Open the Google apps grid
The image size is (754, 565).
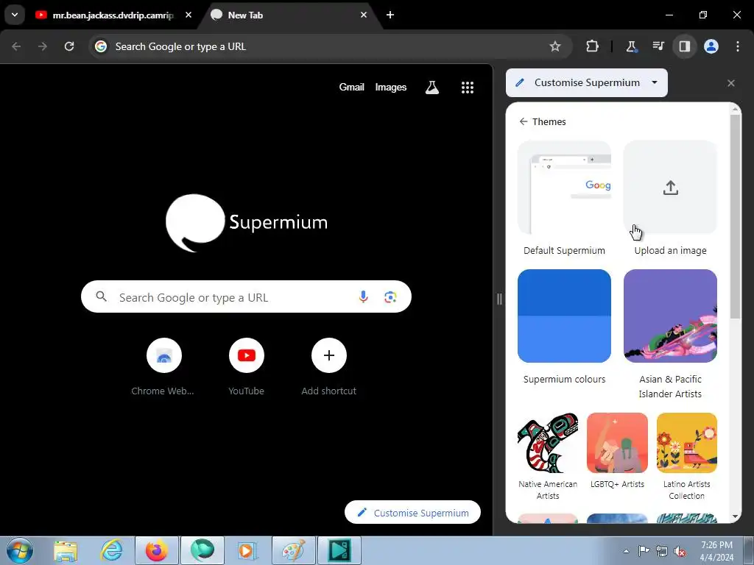(468, 87)
